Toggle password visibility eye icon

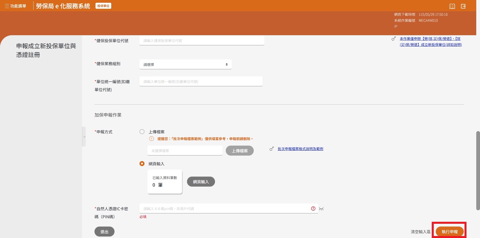[x=321, y=209]
